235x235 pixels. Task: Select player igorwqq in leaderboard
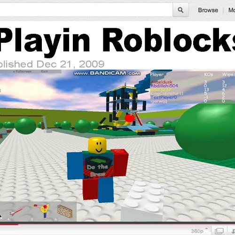(158, 101)
